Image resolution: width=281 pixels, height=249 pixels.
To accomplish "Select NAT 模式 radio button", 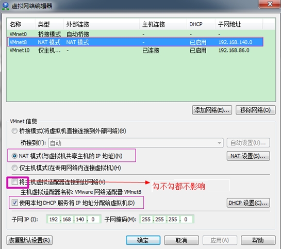I will click(x=14, y=156).
